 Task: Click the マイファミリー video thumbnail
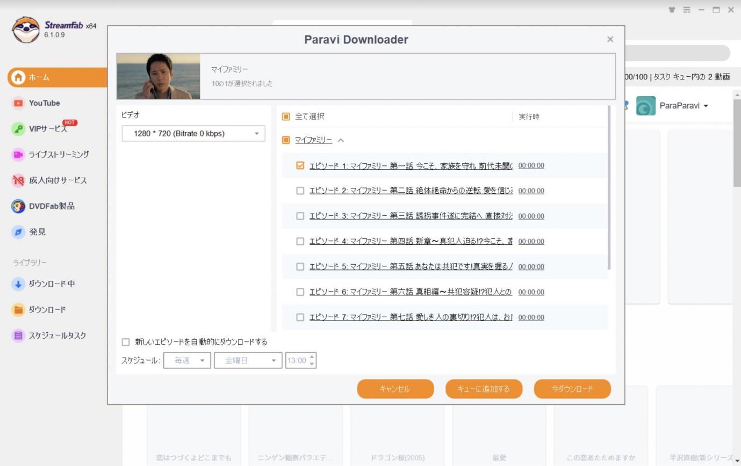click(x=159, y=76)
